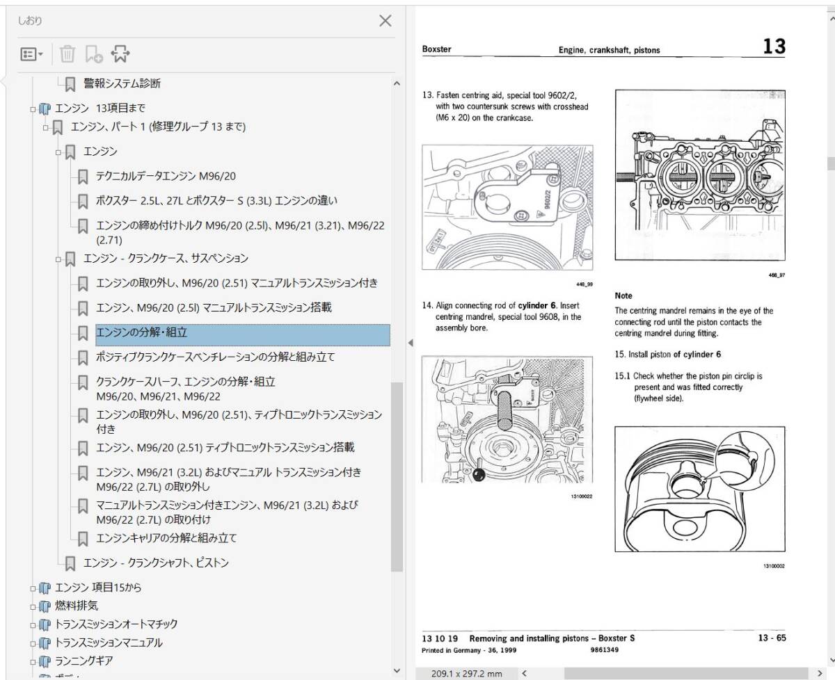Click the delete bookmark trash icon
This screenshot has width=835, height=680.
click(x=67, y=54)
